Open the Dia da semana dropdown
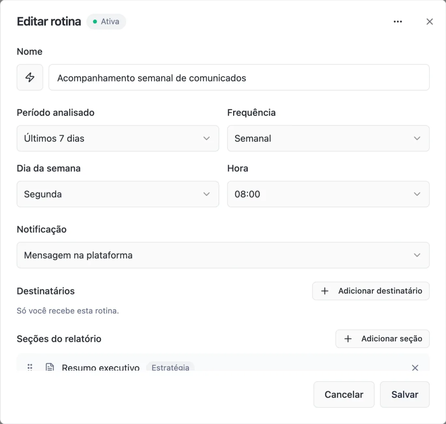This screenshot has width=446, height=424. 118,194
